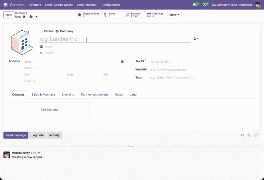Switch to the Invoicing tab

coord(68,95)
